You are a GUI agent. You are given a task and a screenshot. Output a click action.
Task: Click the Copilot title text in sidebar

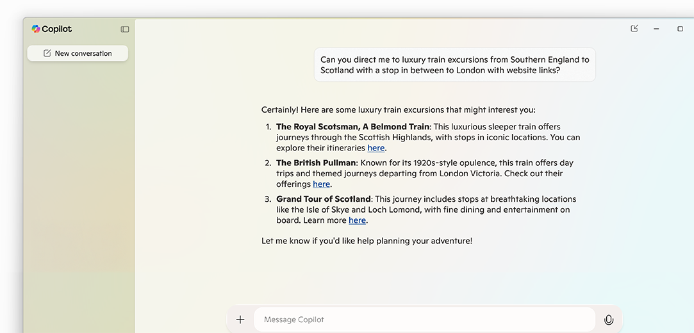57,29
